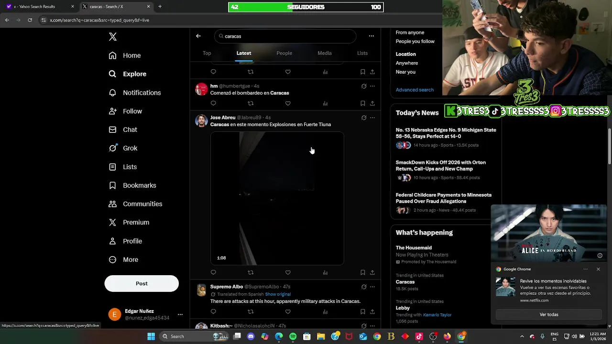Click Ver todas in Chrome notification
This screenshot has height=344, width=612.
[549, 314]
